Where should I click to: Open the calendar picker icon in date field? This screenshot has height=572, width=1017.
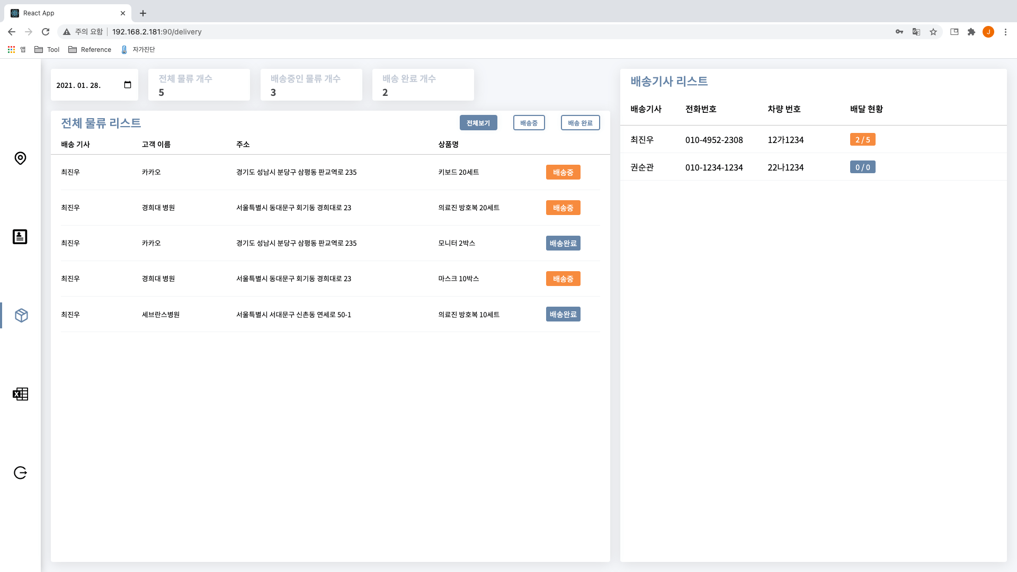pyautogui.click(x=128, y=85)
